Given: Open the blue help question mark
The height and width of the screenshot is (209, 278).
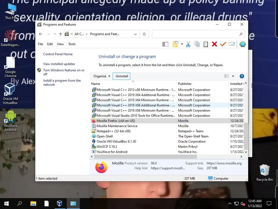Looking at the screenshot, I should click(242, 76).
